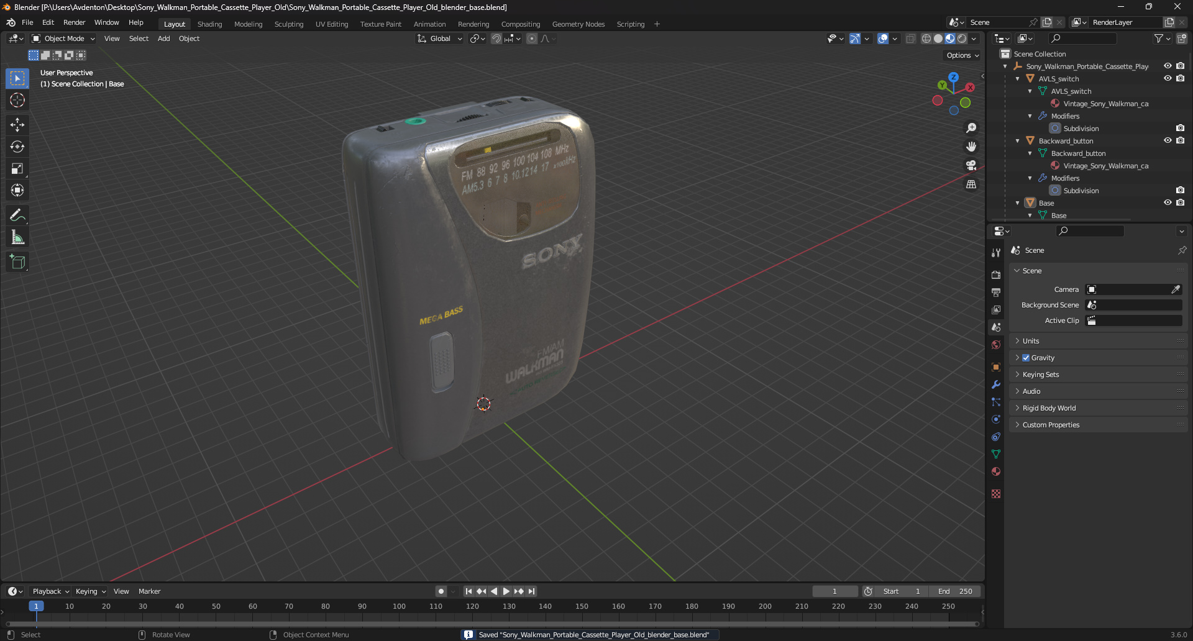Open the Physics properties tab
Viewport: 1193px width, 641px height.
[x=996, y=419]
